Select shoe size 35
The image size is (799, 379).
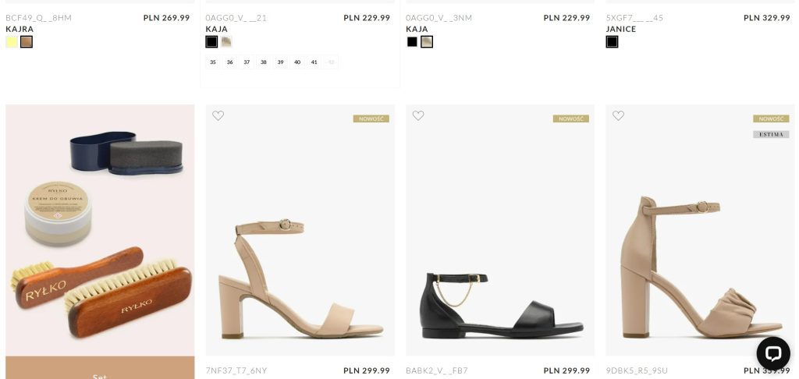coord(213,62)
